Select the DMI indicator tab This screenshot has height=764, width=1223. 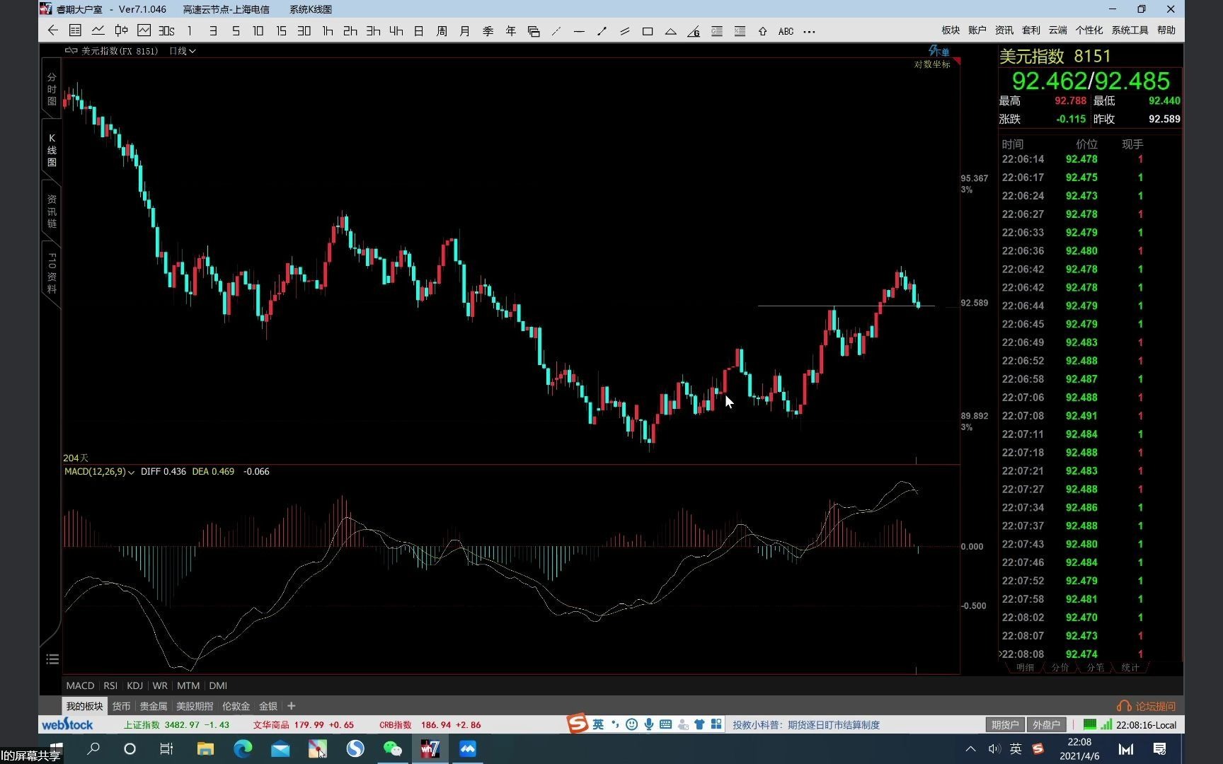[x=218, y=685]
